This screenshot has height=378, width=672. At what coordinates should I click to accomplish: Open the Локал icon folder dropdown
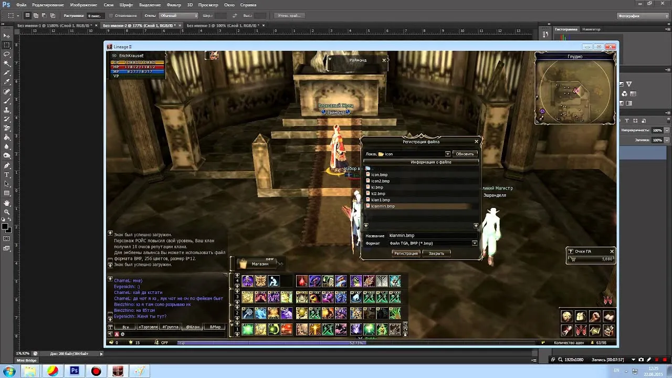pos(447,154)
